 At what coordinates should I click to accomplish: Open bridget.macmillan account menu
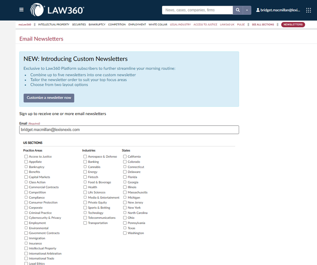click(280, 10)
